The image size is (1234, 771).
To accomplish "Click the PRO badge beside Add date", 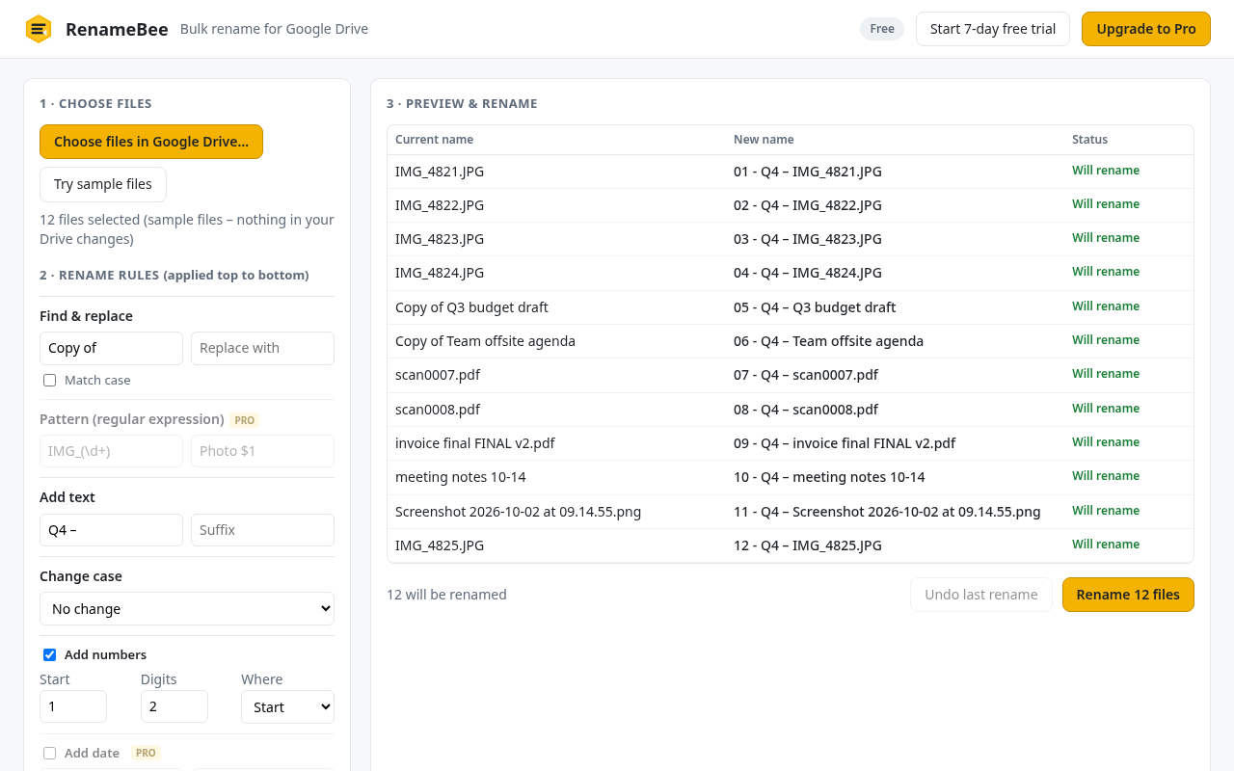I will (x=146, y=754).
